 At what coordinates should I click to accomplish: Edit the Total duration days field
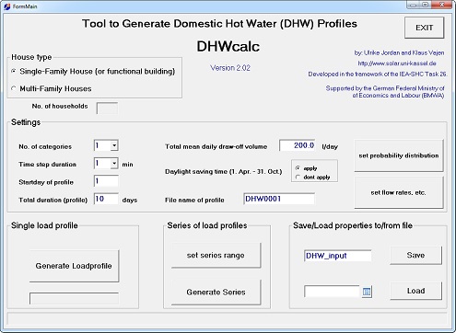106,199
